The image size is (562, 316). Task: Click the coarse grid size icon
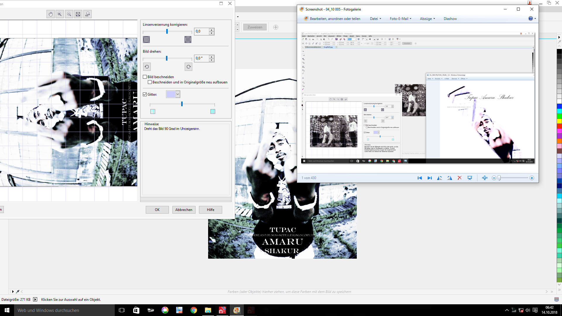point(153,111)
